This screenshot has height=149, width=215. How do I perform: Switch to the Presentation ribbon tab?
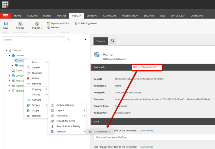click(x=130, y=16)
